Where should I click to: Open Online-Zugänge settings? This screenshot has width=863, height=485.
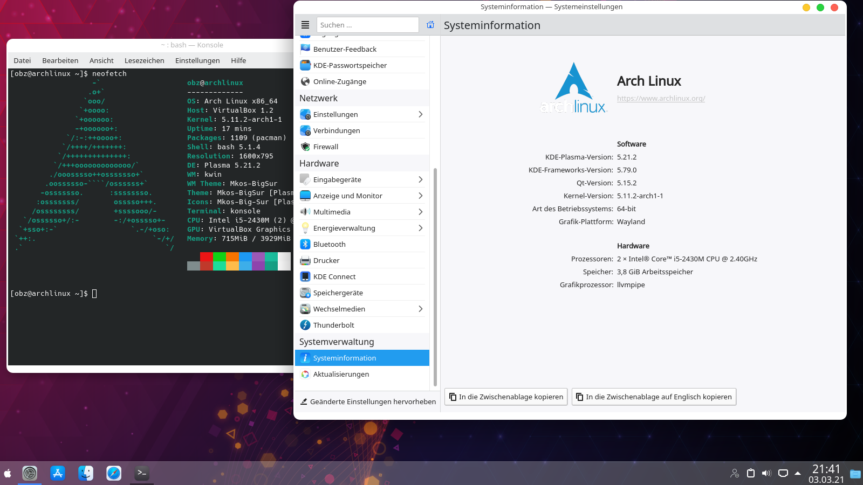coord(340,81)
